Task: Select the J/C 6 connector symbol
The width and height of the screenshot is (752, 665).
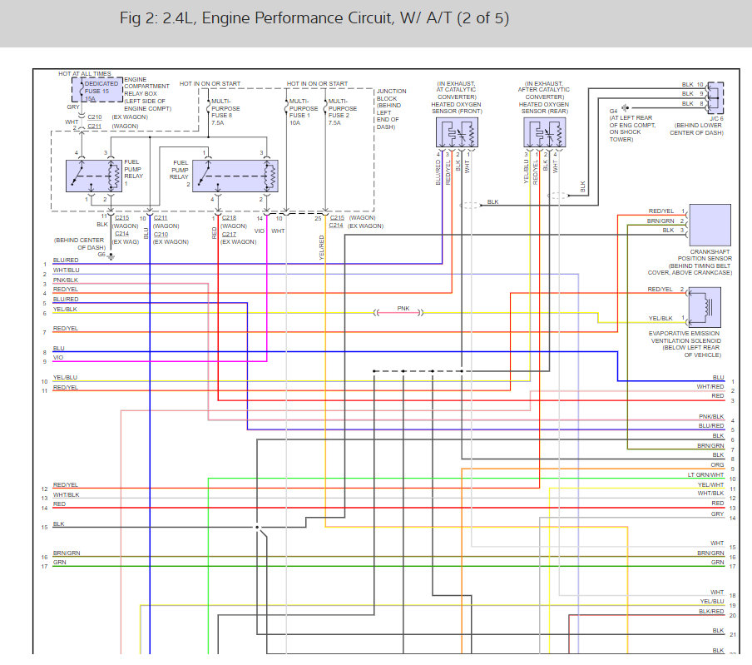Action: tap(715, 98)
